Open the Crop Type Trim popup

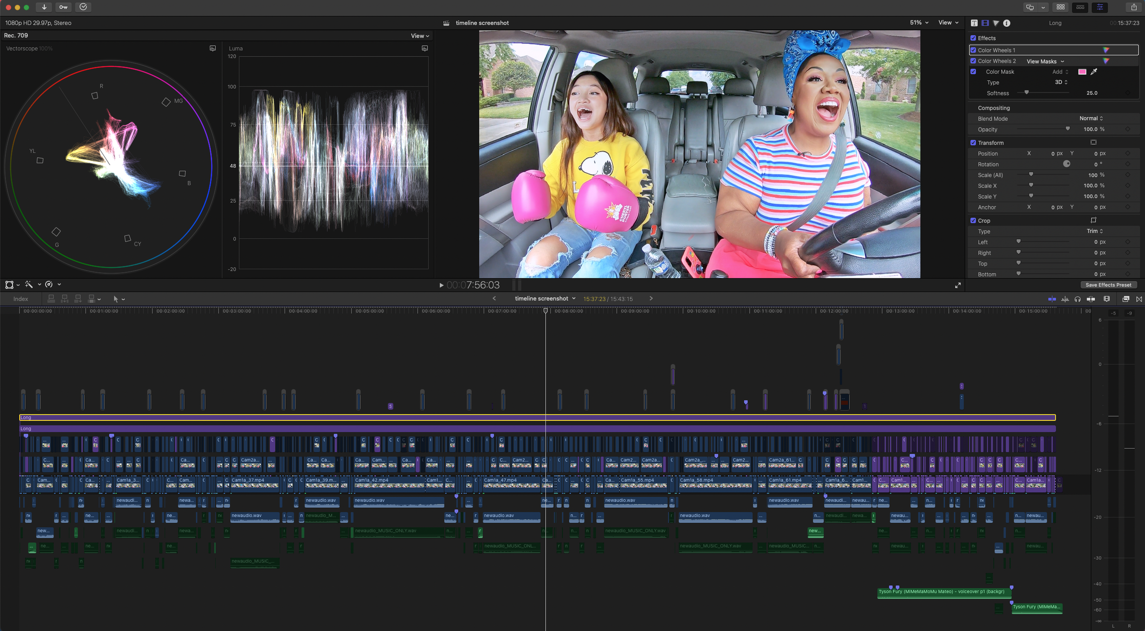pyautogui.click(x=1095, y=231)
